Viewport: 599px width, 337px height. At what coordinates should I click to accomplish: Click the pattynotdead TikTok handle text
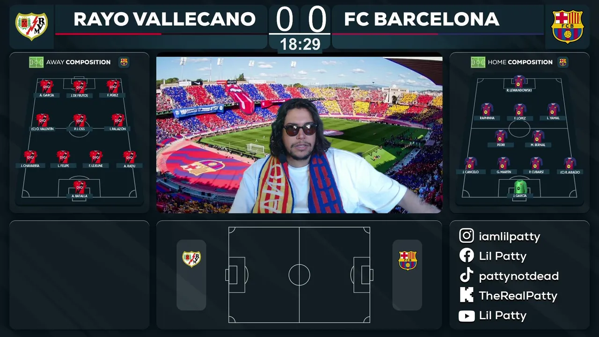point(519,276)
